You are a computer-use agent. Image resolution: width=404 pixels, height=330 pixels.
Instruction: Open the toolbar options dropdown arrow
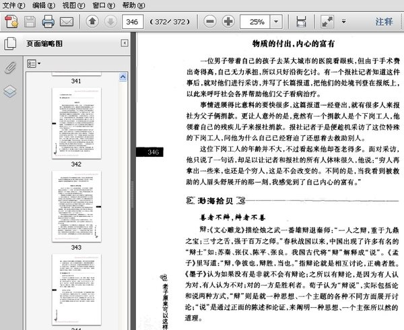click(343, 22)
